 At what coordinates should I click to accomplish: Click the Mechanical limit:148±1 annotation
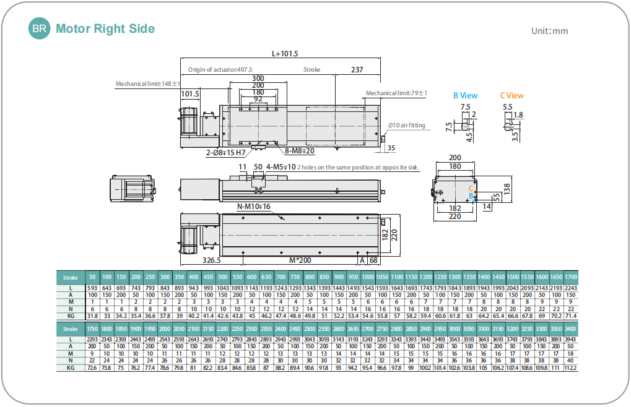click(148, 84)
